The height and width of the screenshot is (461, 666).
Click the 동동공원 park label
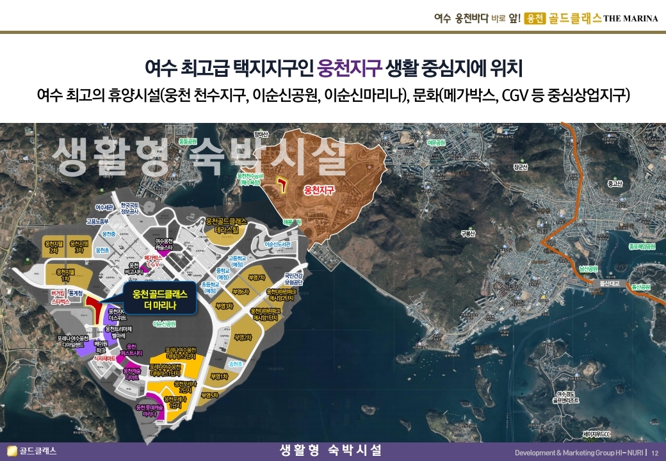[x=188, y=142]
